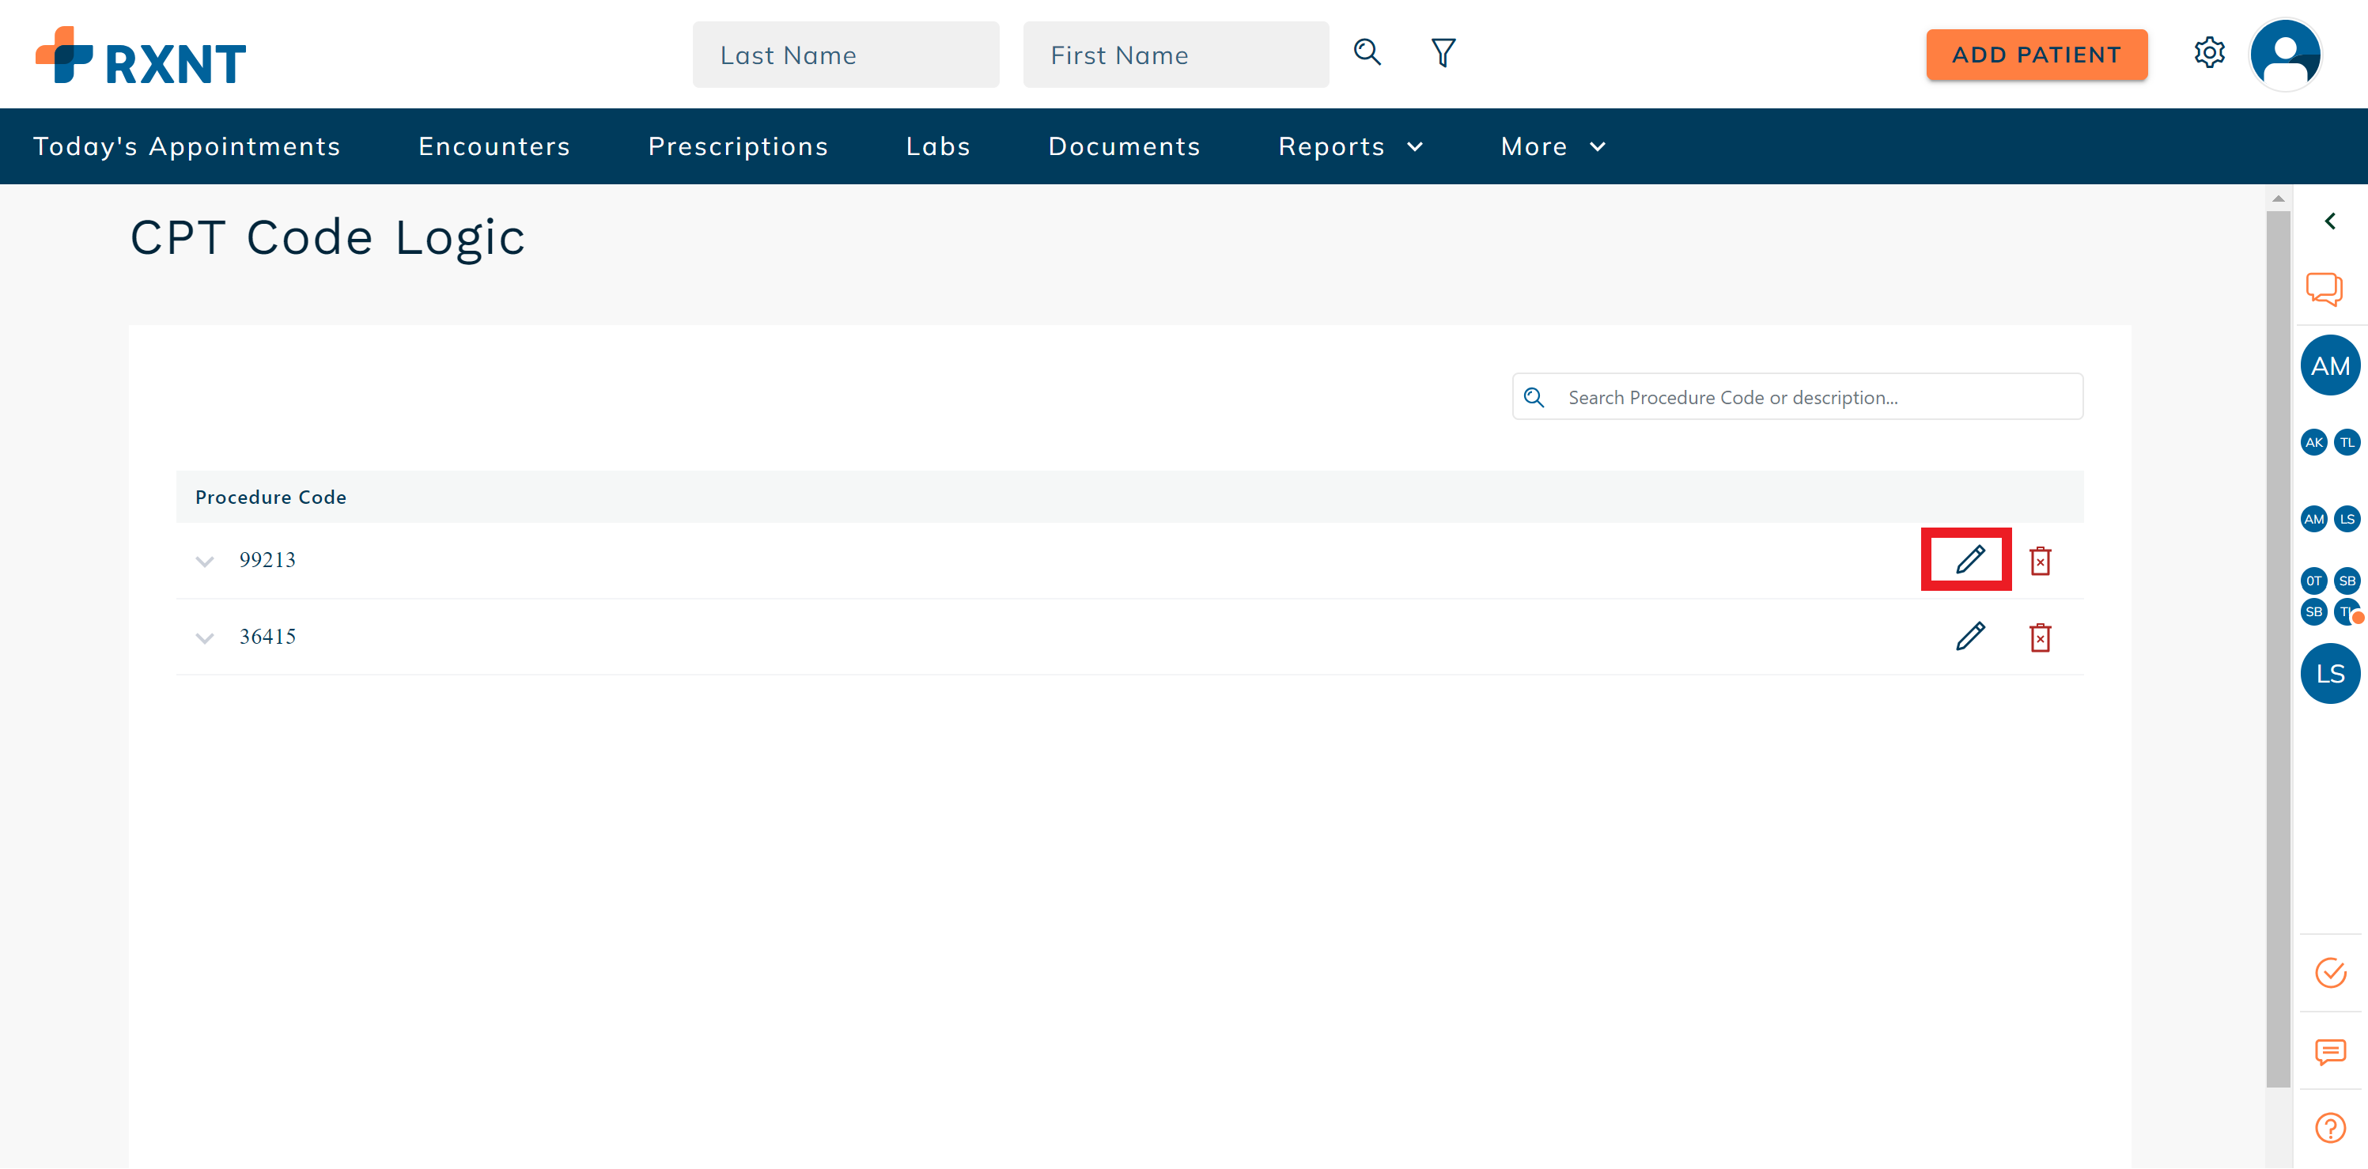Click the help question mark icon
This screenshot has height=1169, width=2368.
click(x=2329, y=1128)
